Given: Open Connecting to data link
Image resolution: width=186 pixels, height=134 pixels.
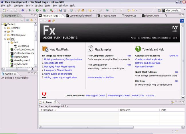Looking at the screenshot, I should tap(54, 63).
